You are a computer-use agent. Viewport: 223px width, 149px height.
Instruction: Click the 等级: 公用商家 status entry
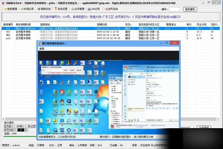click(78, 145)
